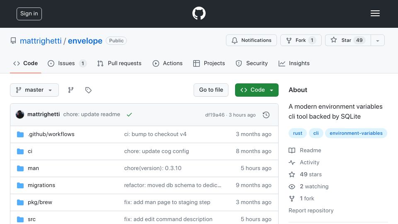The width and height of the screenshot is (398, 224).
Task: Click the Sign in button
Action: 29,14
